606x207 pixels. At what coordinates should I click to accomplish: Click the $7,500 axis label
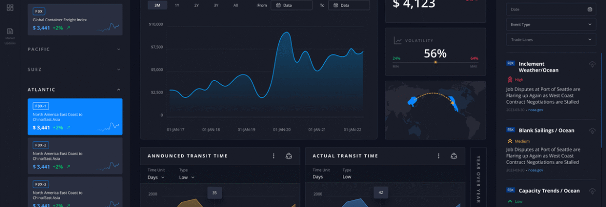coord(156,47)
